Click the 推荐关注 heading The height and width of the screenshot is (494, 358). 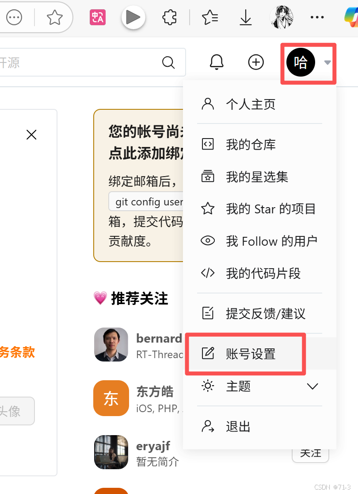(139, 298)
